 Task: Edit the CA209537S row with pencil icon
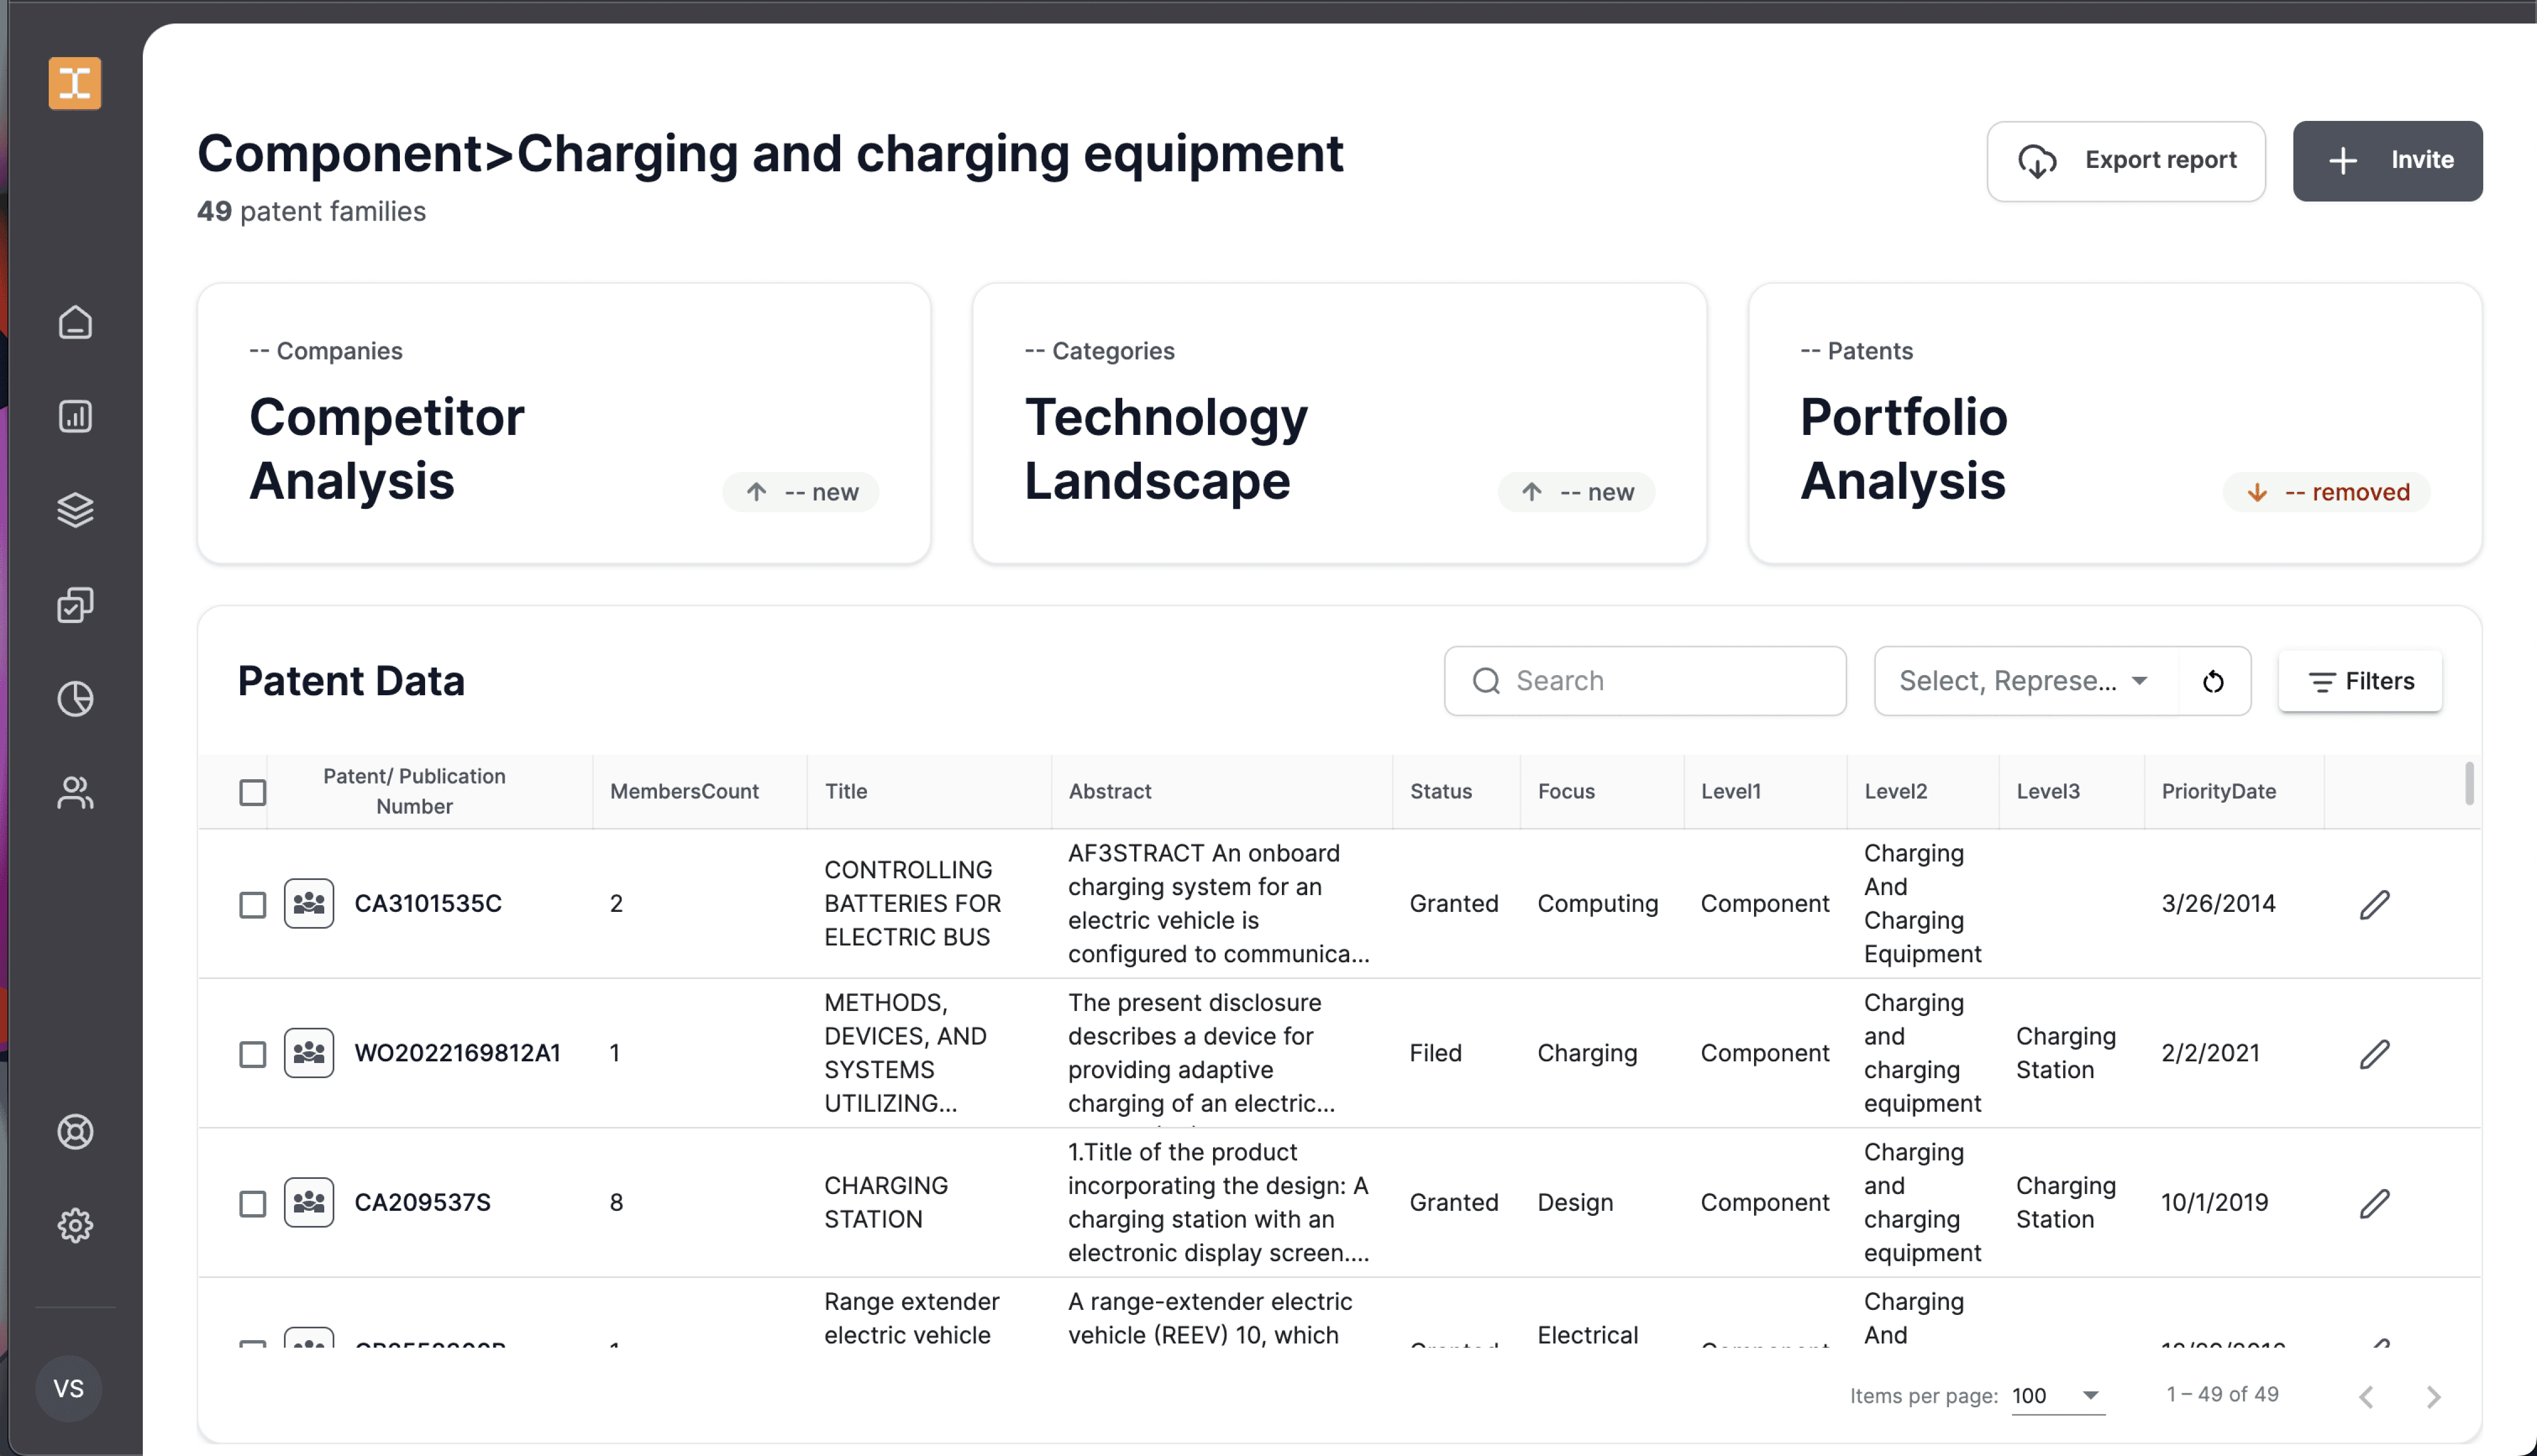[x=2375, y=1203]
